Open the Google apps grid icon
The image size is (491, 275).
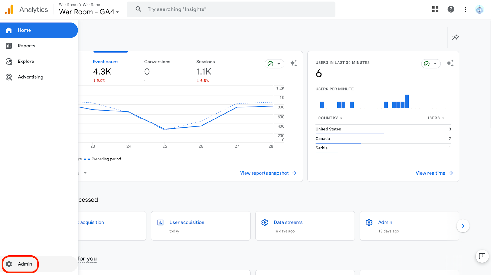tap(435, 9)
